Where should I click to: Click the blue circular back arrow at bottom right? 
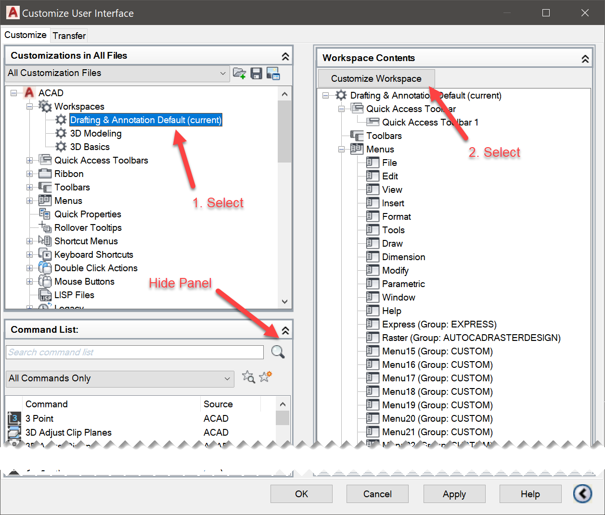pos(582,494)
